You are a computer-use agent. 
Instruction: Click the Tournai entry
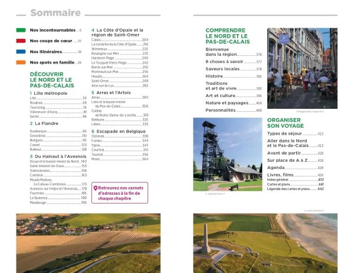click(120, 154)
